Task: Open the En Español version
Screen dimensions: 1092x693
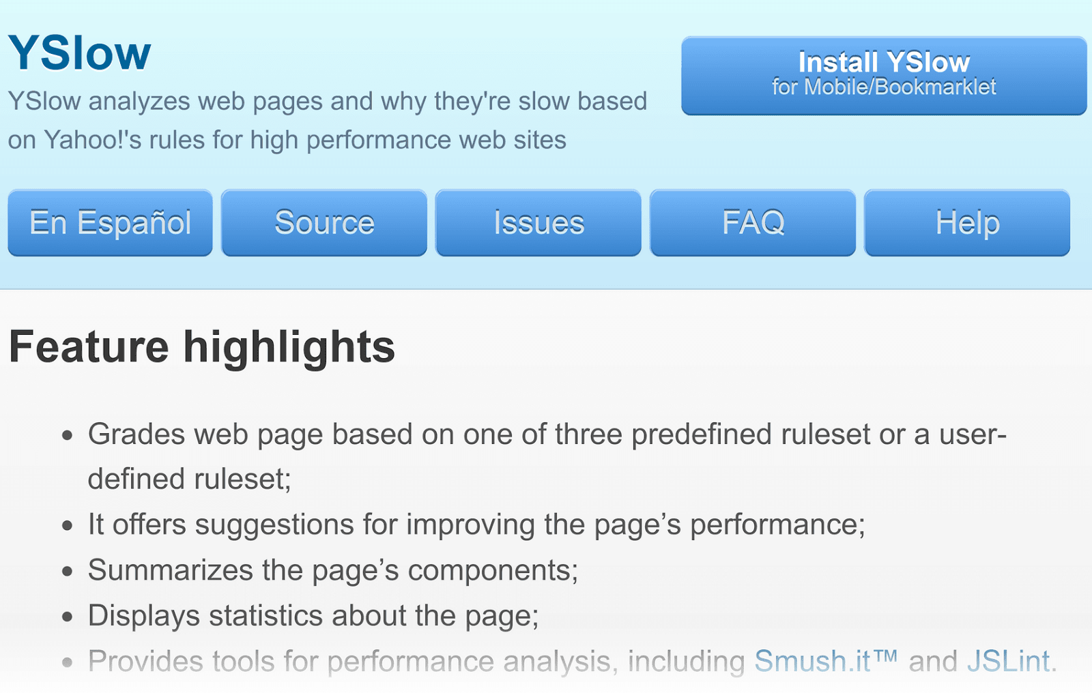Action: pos(109,222)
